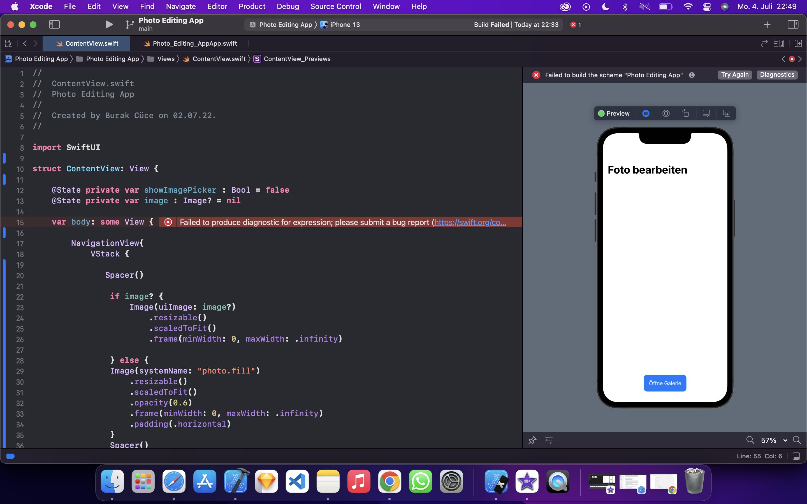Open the swift.org bug report link
Screen dimensions: 807x504
470,222
